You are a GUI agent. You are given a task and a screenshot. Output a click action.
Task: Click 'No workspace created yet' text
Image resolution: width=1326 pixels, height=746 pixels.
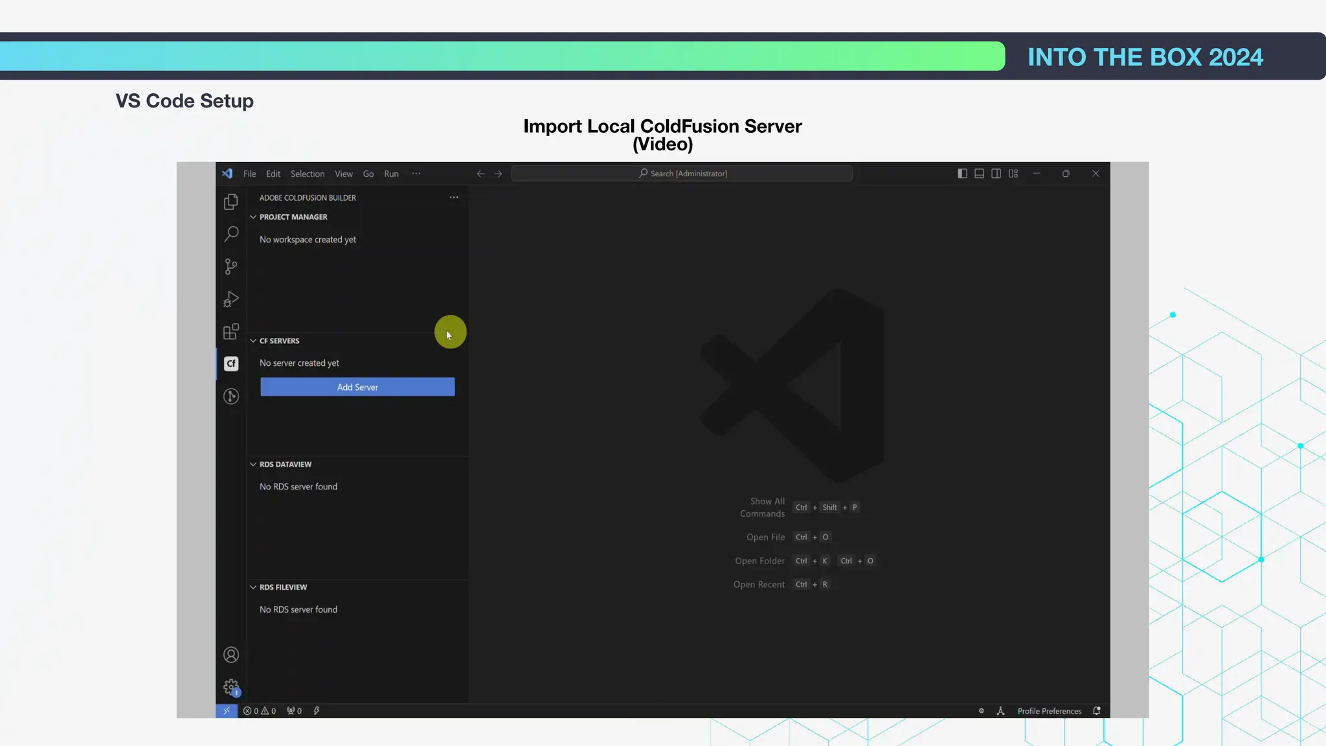(308, 240)
